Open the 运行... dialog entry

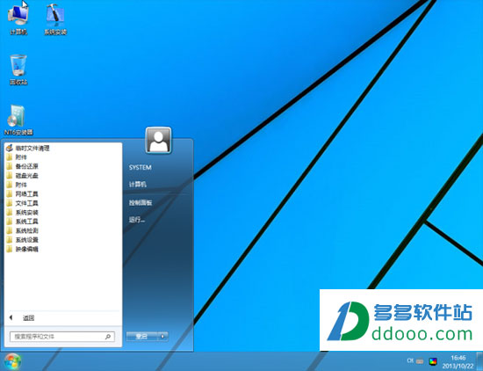point(137,220)
